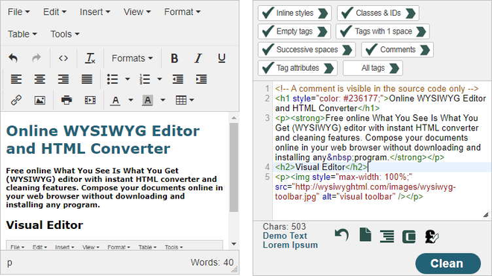The width and height of the screenshot is (492, 276).
Task: Open text color picker arrow
Action: pos(130,101)
